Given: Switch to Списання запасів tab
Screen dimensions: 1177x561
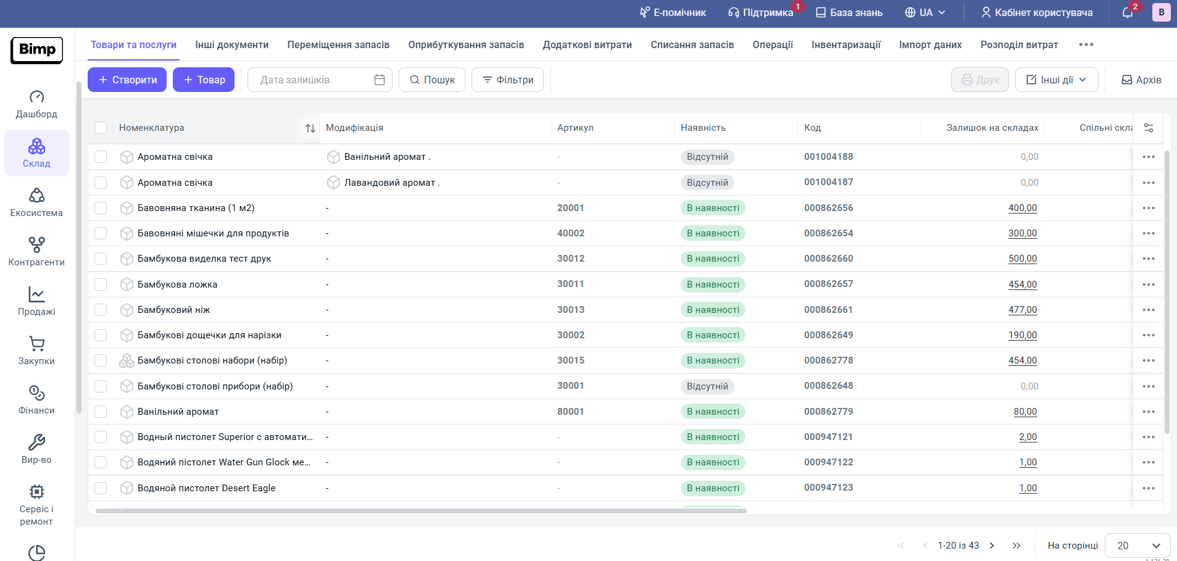Looking at the screenshot, I should tap(692, 44).
